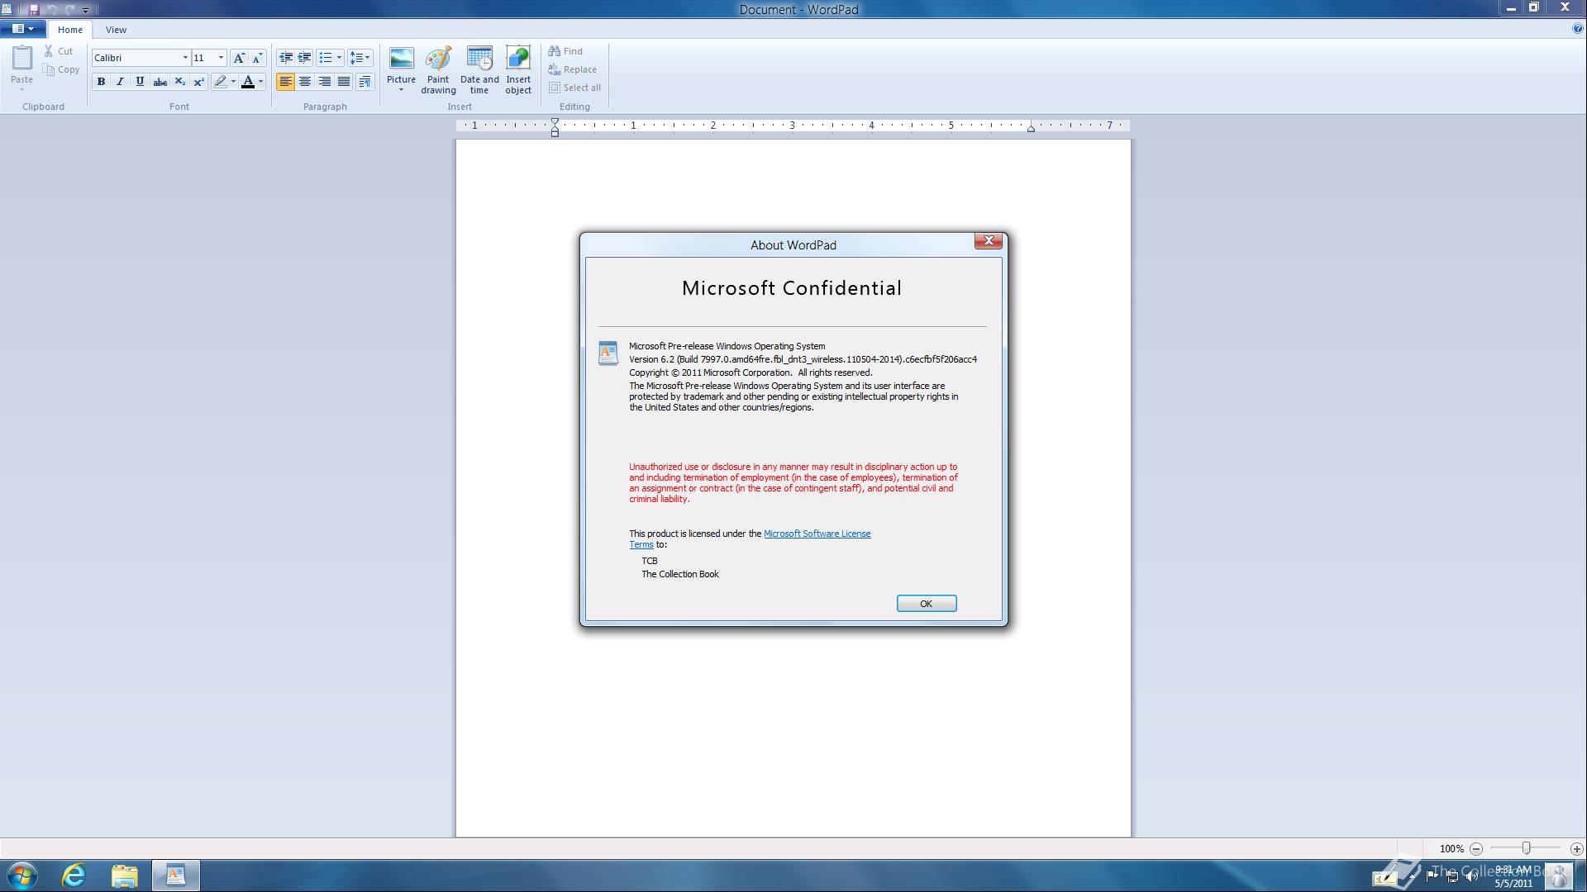
Task: Toggle Underline formatting
Action: (140, 82)
